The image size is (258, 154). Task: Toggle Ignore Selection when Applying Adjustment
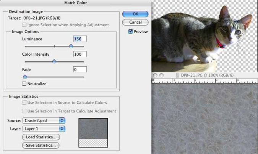coord(24,25)
